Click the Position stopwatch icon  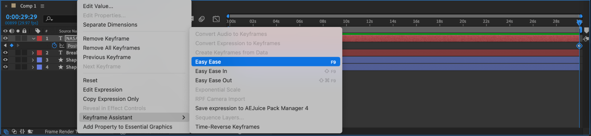54,46
